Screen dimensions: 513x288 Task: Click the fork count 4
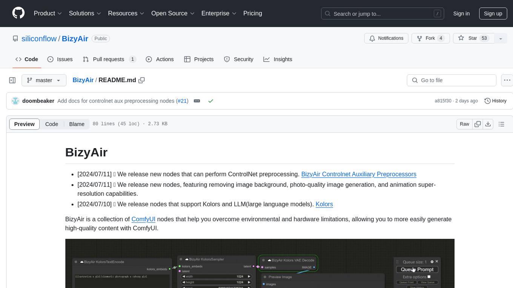pyautogui.click(x=441, y=38)
